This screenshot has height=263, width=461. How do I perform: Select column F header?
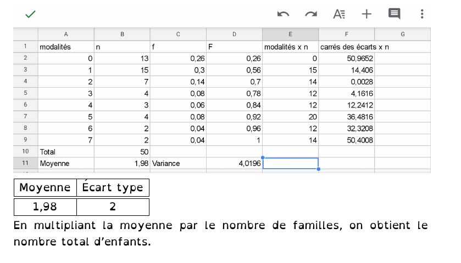click(346, 35)
